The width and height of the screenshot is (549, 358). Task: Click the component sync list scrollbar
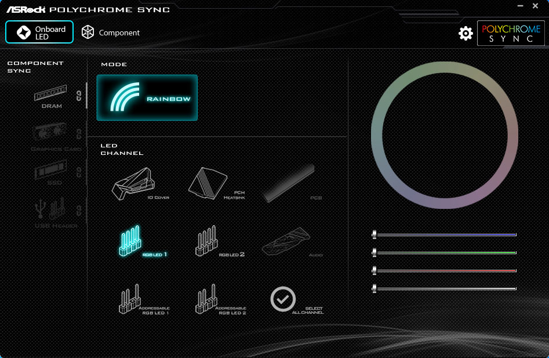pos(86,95)
